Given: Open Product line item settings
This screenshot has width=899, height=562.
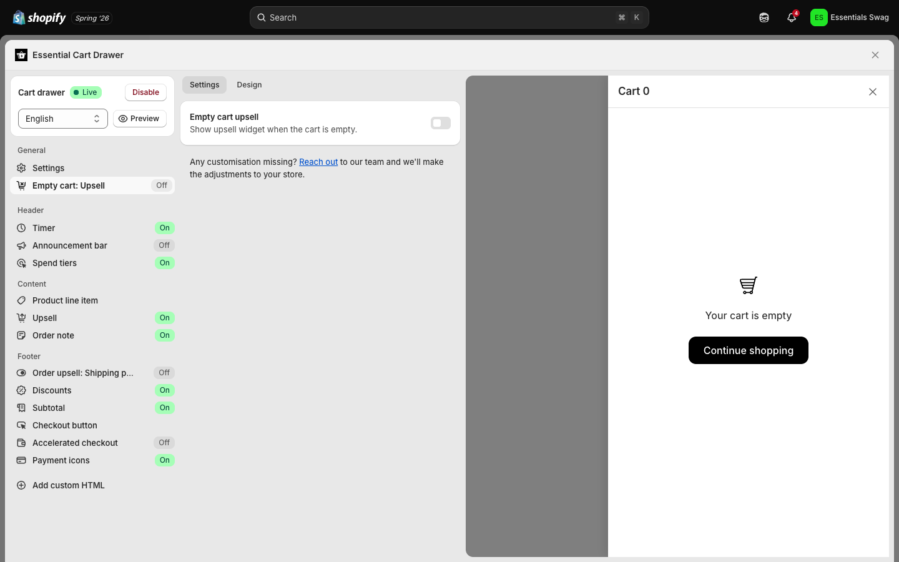Looking at the screenshot, I should [92, 300].
